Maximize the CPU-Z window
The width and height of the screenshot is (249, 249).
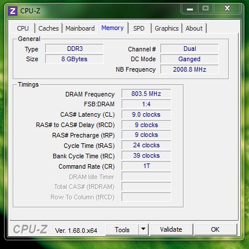[206, 9]
